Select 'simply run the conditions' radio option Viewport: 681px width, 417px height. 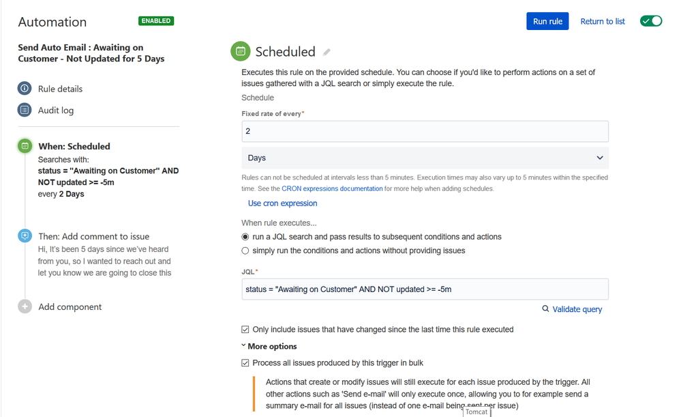(x=245, y=251)
